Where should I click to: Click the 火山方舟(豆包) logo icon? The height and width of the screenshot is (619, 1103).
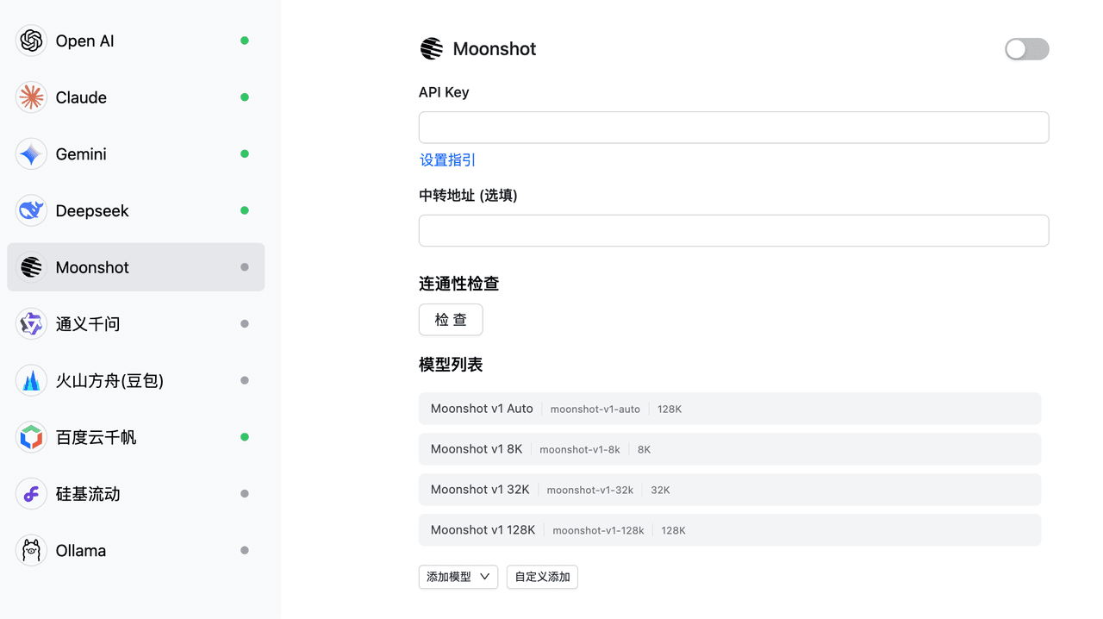tap(31, 380)
